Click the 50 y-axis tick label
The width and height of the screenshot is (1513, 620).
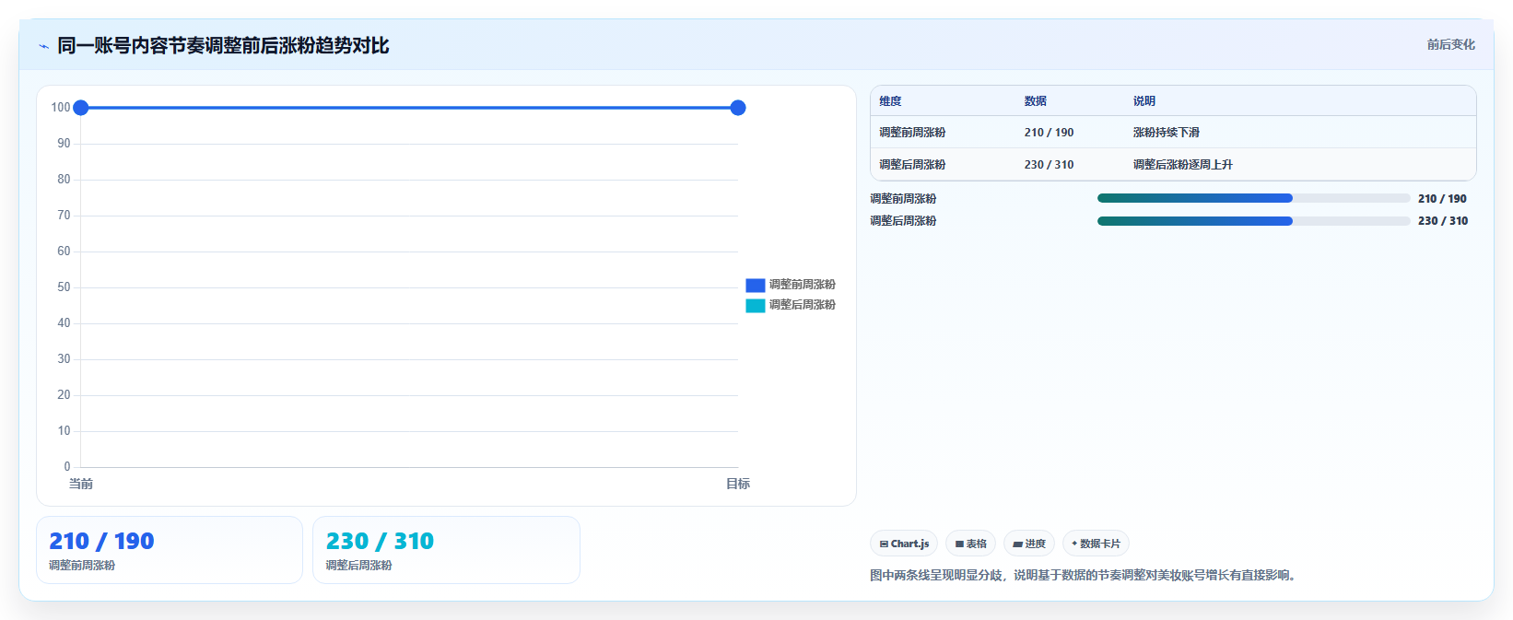[64, 287]
